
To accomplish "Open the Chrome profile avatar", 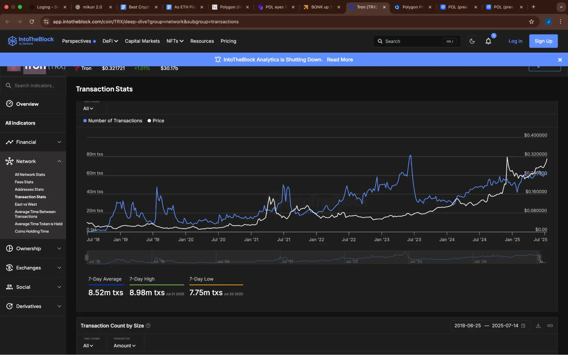I will click(548, 22).
